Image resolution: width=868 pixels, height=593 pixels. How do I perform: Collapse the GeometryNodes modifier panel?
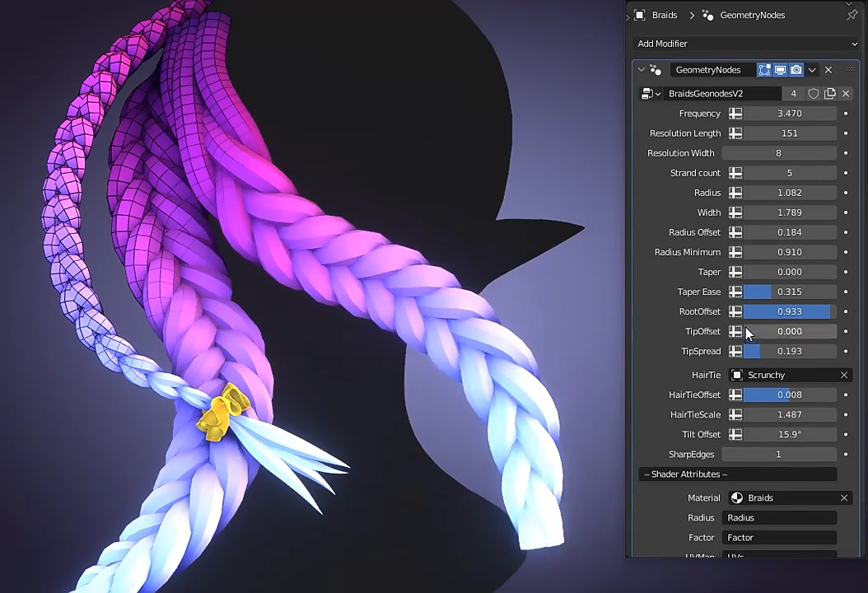[x=641, y=70]
